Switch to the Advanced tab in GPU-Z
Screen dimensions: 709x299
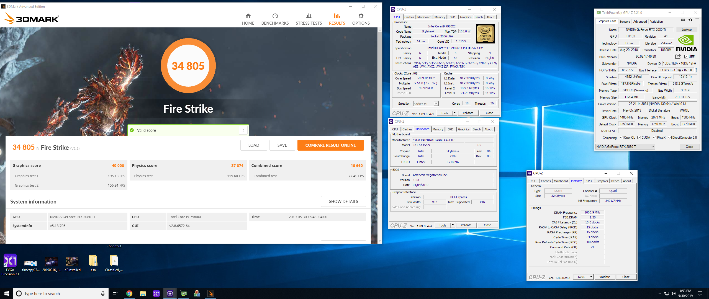pyautogui.click(x=640, y=21)
